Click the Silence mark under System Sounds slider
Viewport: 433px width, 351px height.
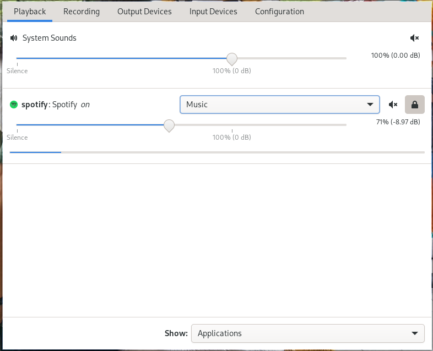click(x=17, y=70)
